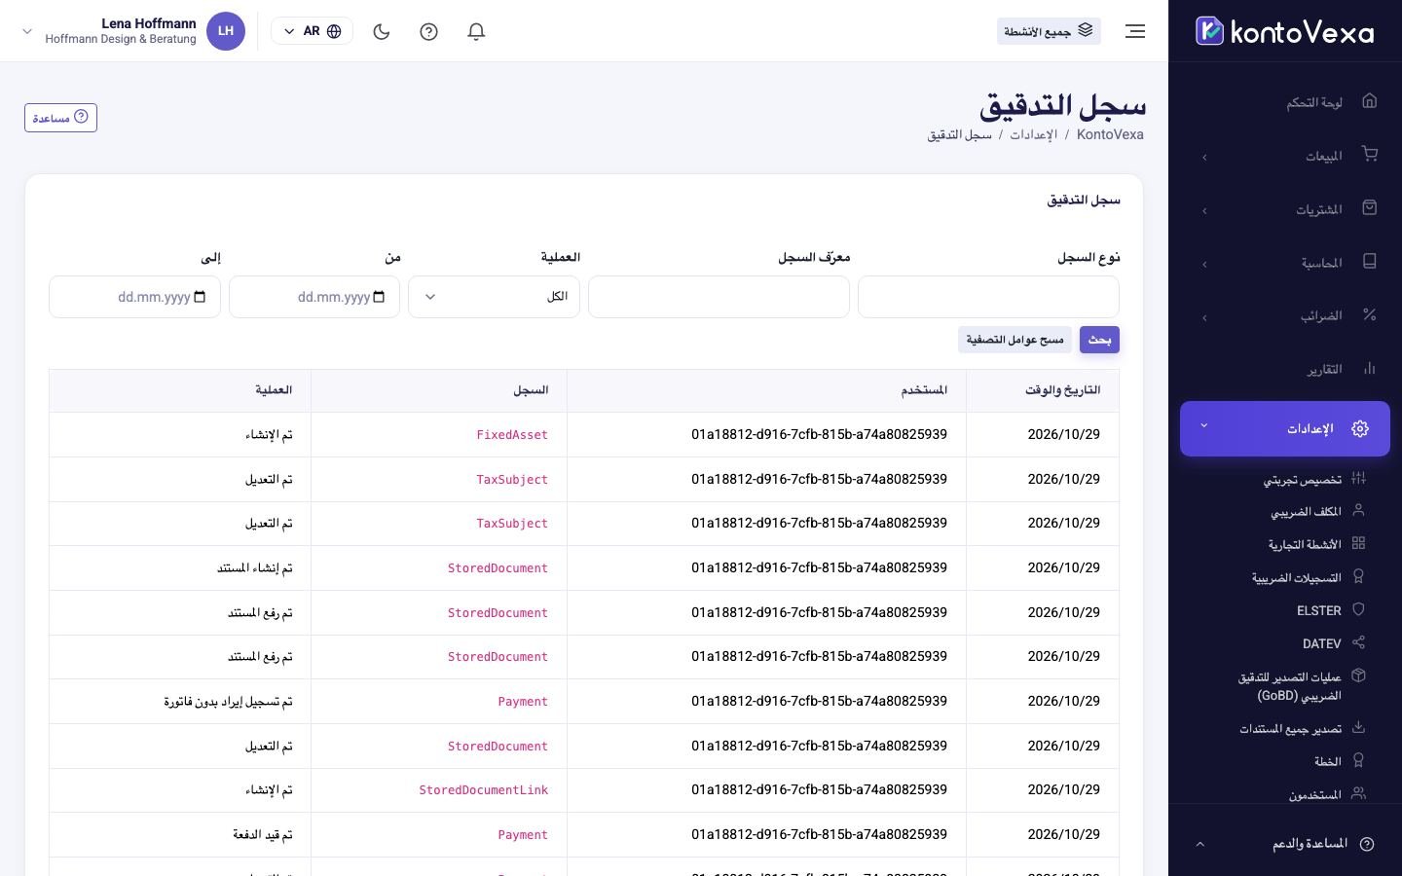Click the DATEV share icon
This screenshot has height=876, width=1402.
pyautogui.click(x=1359, y=642)
